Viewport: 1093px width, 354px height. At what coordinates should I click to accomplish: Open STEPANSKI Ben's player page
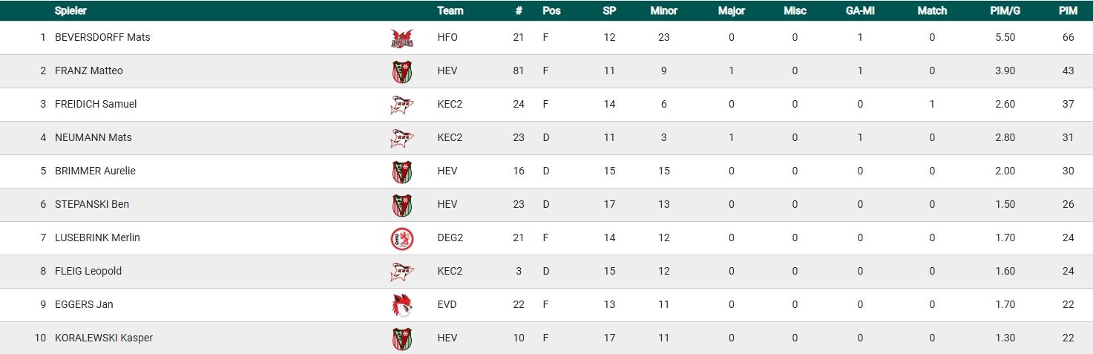[x=92, y=204]
